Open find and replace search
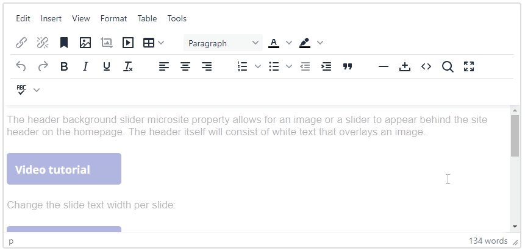 (x=448, y=66)
